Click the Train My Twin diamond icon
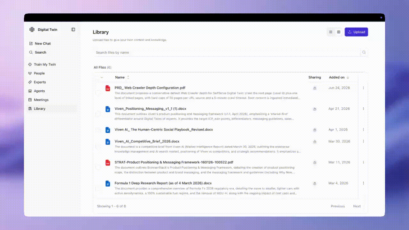The width and height of the screenshot is (409, 230). coord(30,64)
